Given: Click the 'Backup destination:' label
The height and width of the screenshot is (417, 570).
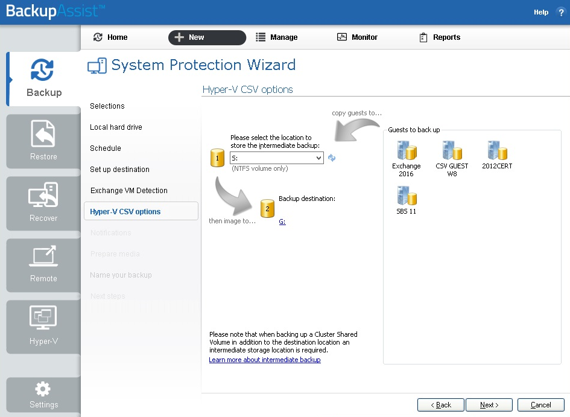Looking at the screenshot, I should pos(307,199).
